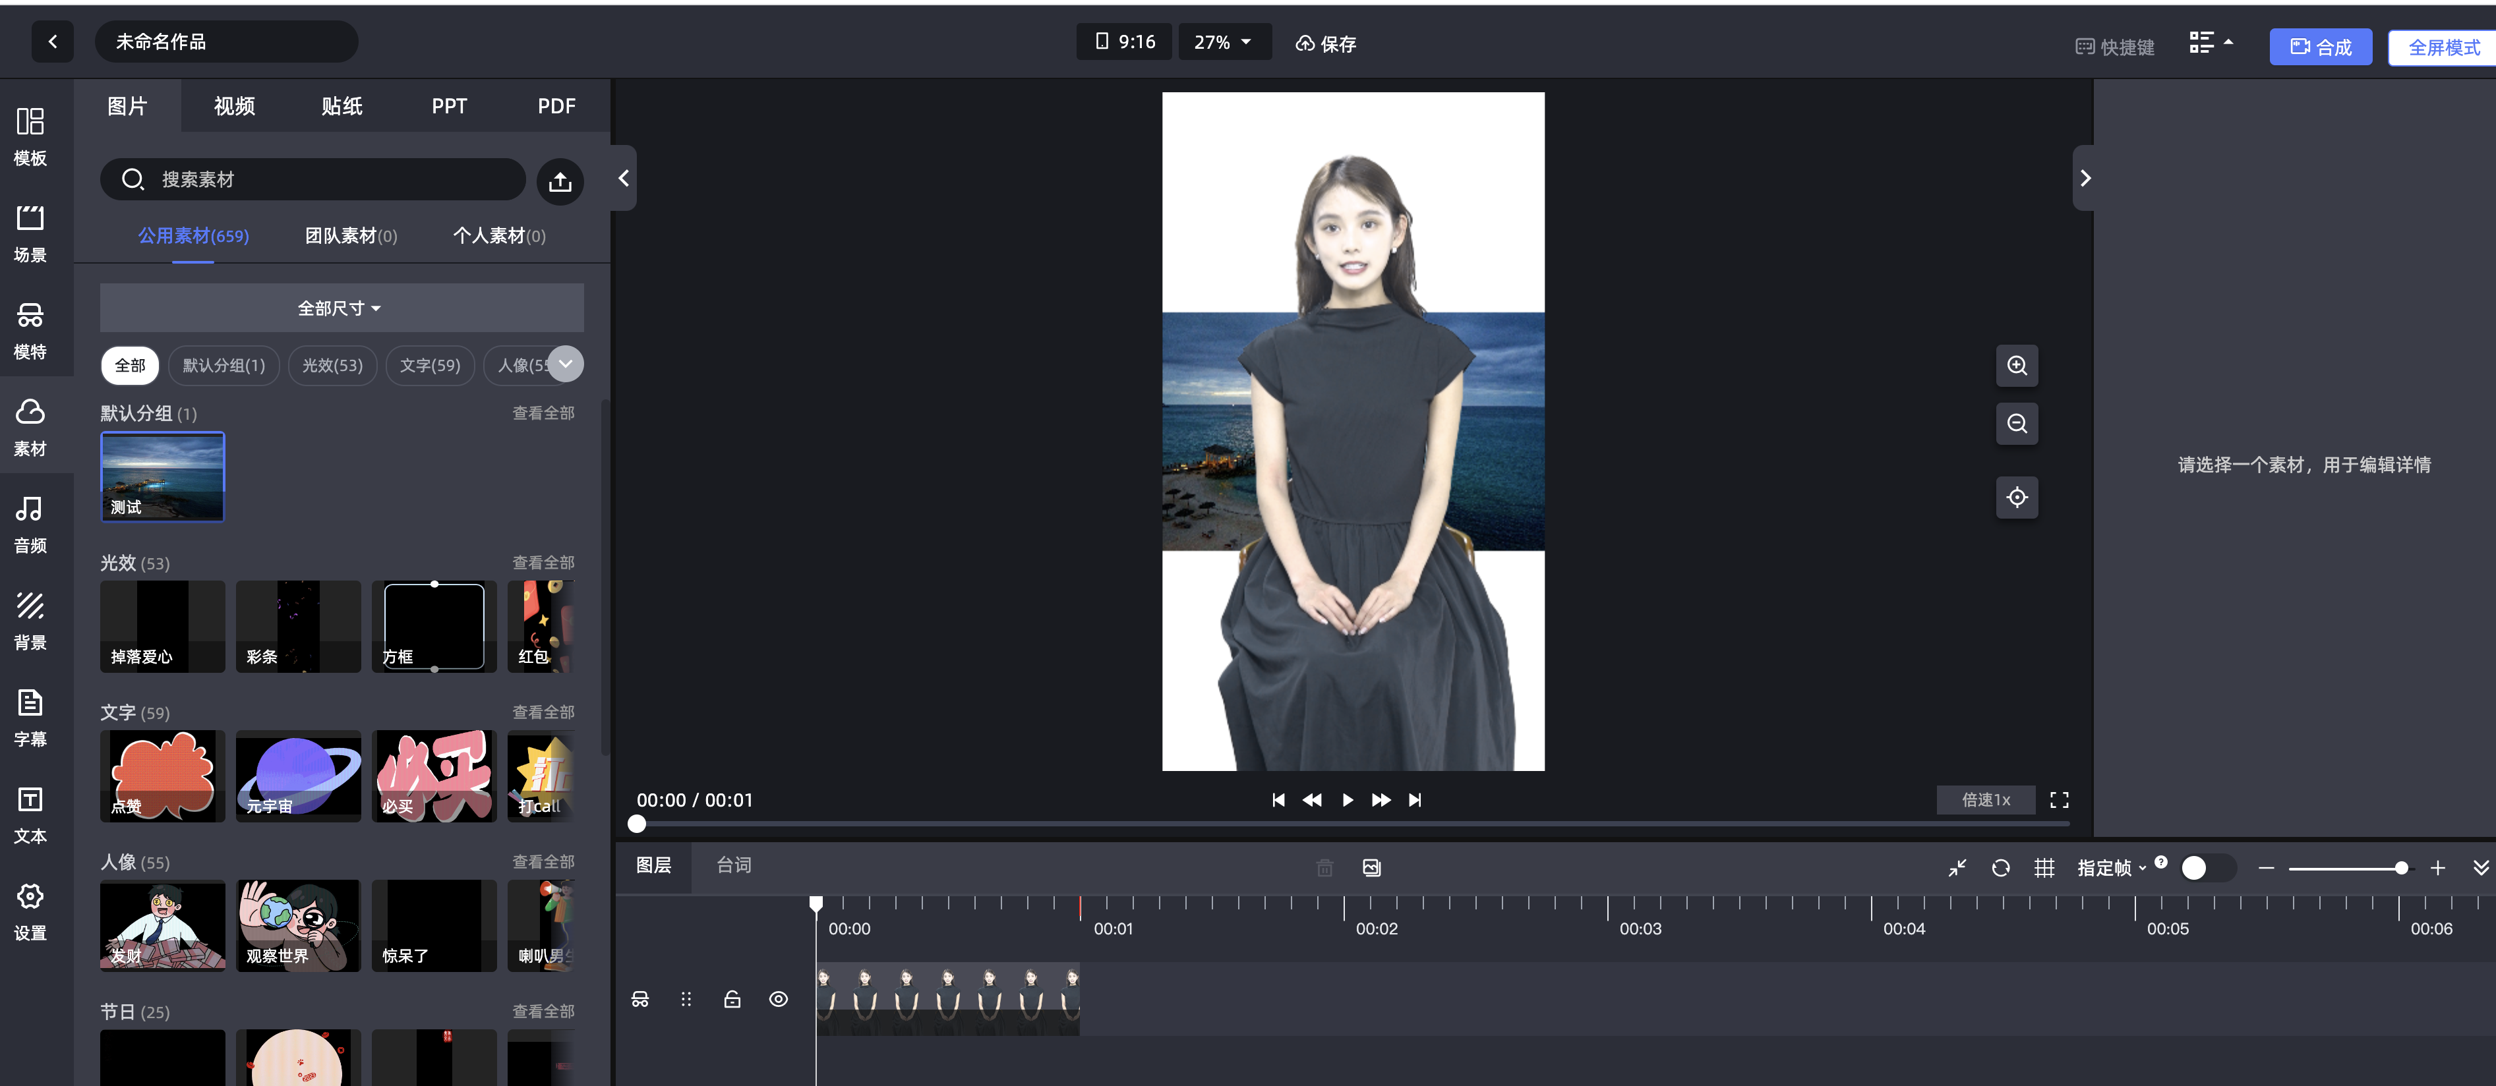The height and width of the screenshot is (1086, 2496).
Task: Click 查看全部 for the 人像 group
Action: [544, 861]
